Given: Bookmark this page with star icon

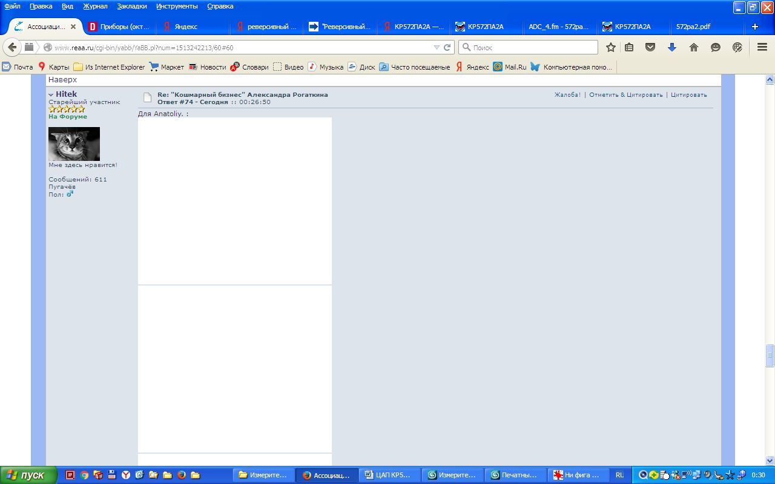Looking at the screenshot, I should tap(611, 47).
